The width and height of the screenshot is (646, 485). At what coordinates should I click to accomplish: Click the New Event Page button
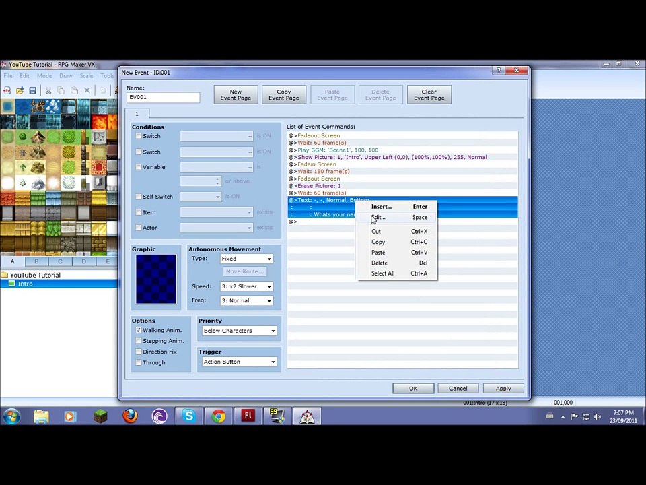tap(236, 95)
